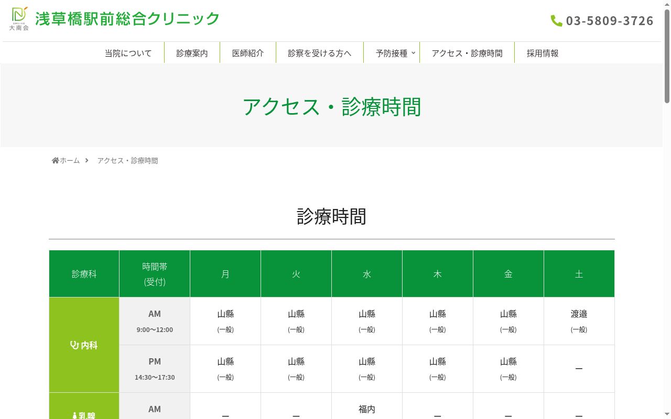This screenshot has width=671, height=419.
Task: Open 診察を受ける方へ menu item
Action: [x=320, y=53]
